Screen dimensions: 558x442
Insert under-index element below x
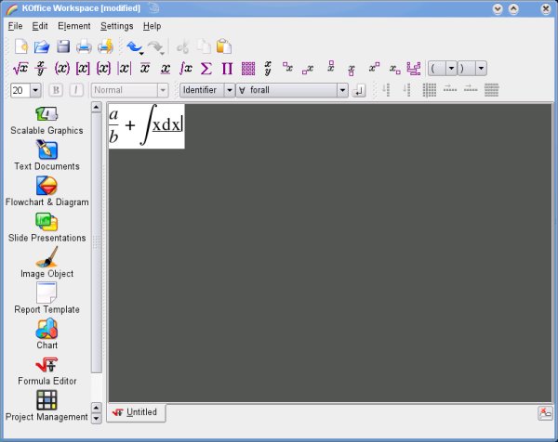coord(352,70)
